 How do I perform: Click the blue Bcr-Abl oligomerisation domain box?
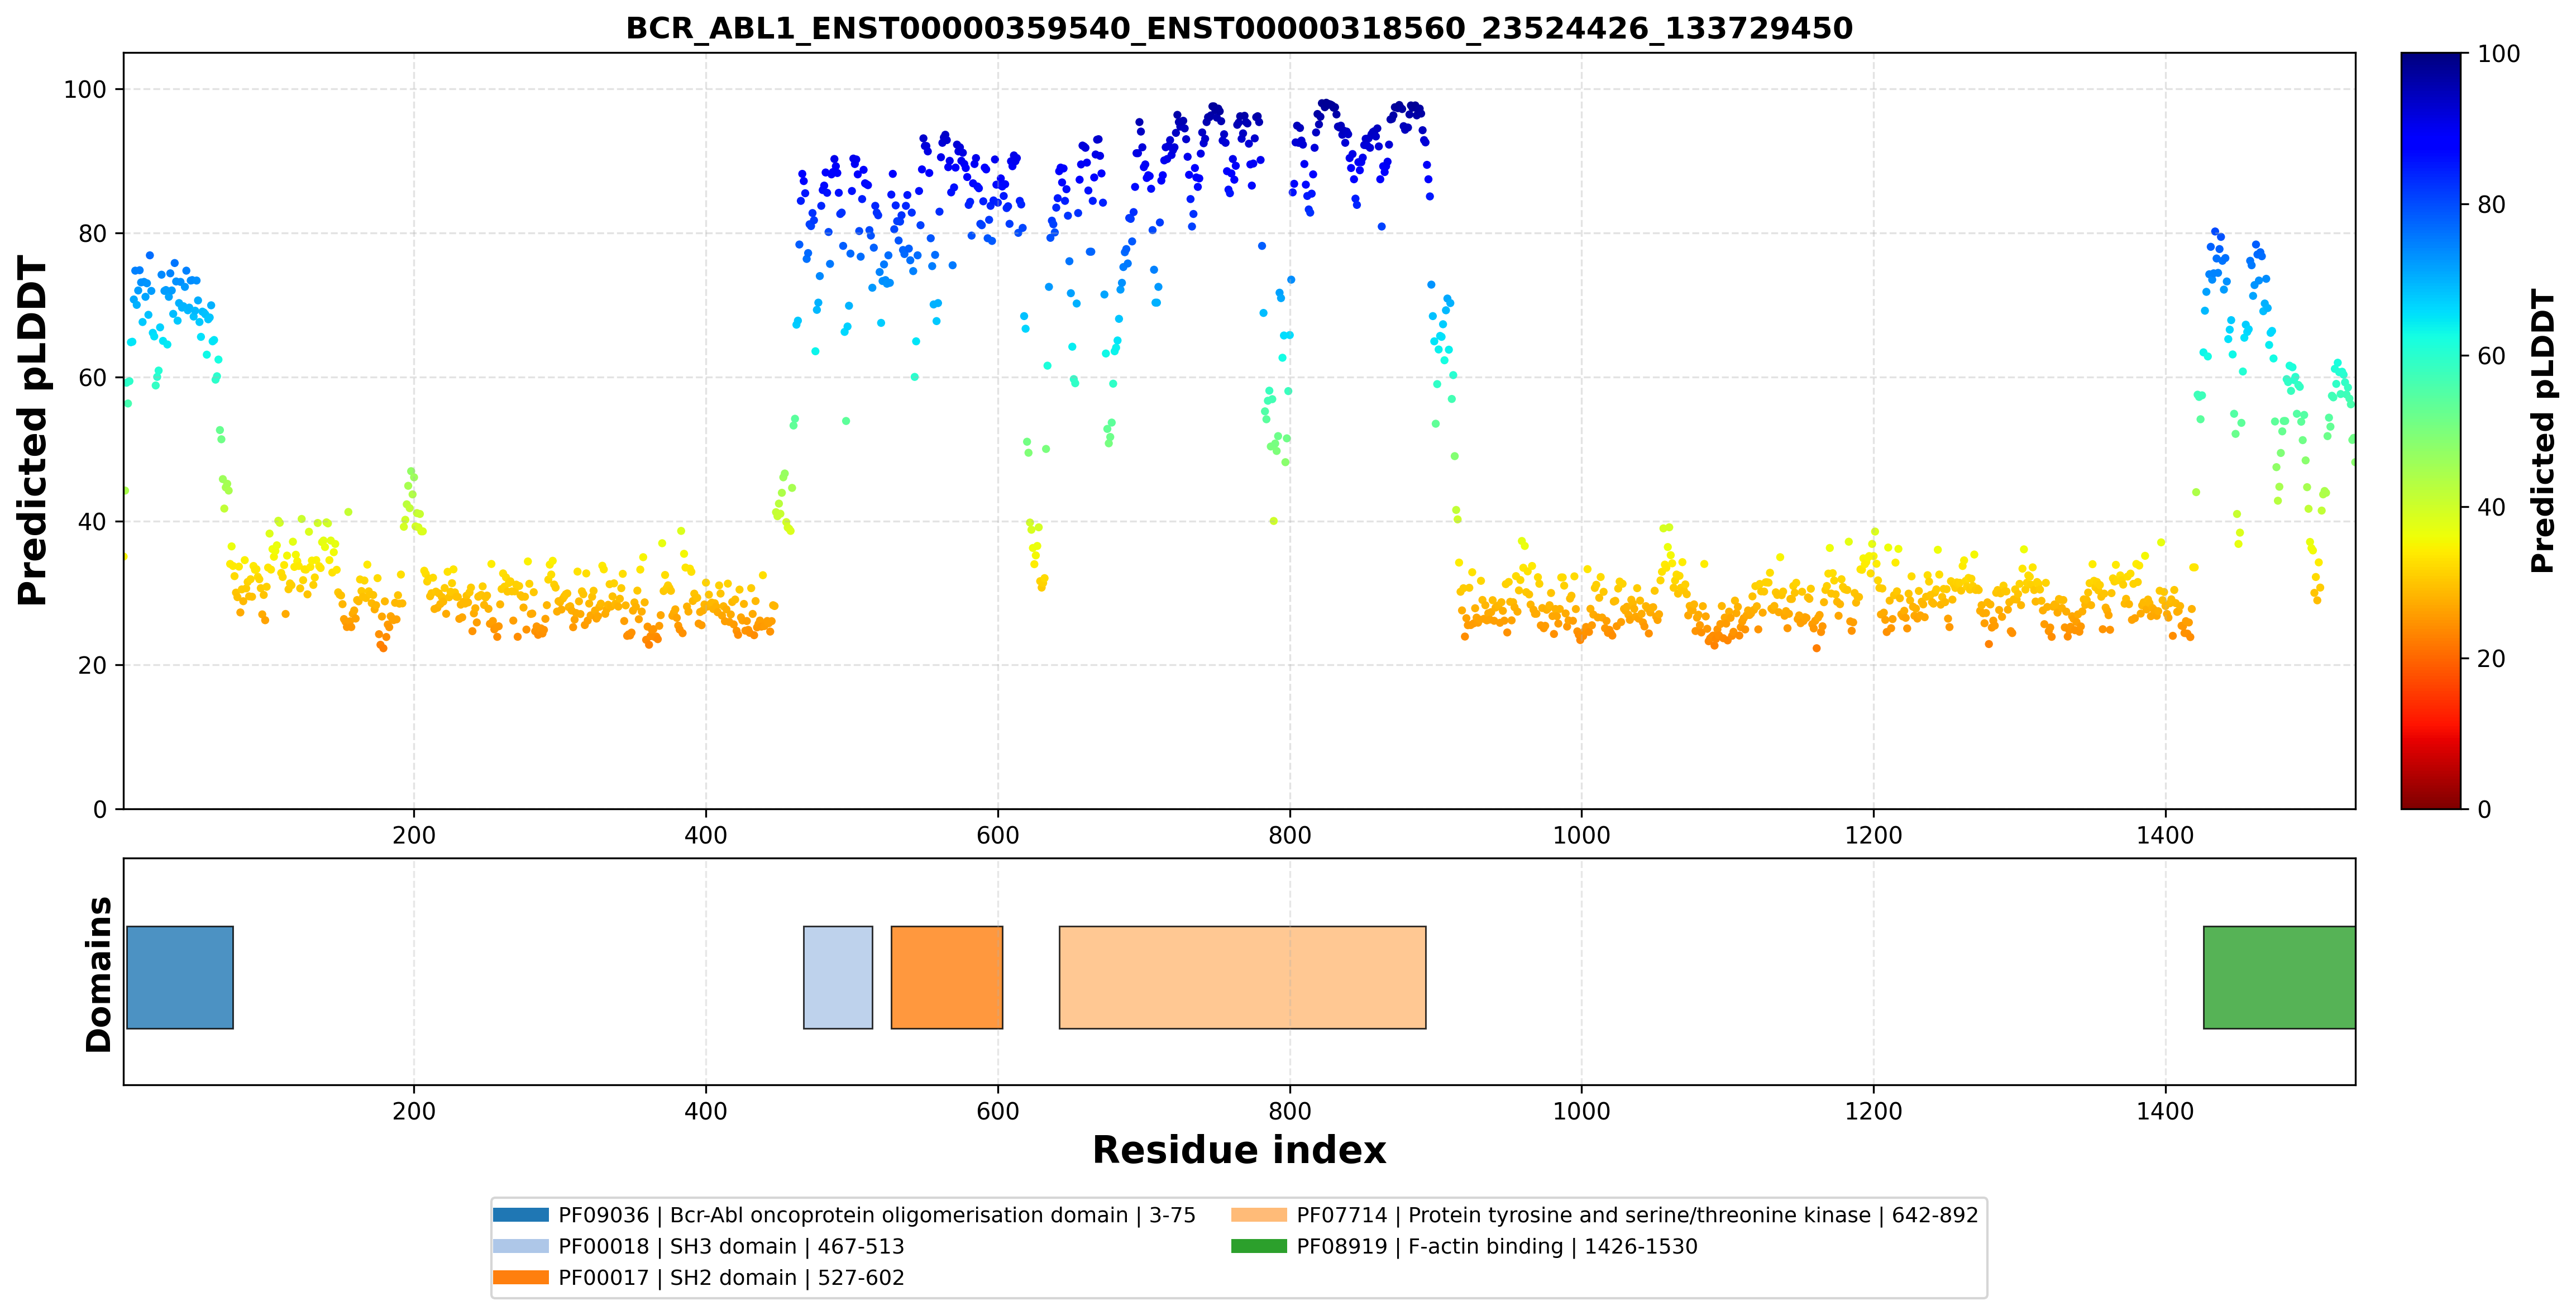[x=180, y=977]
